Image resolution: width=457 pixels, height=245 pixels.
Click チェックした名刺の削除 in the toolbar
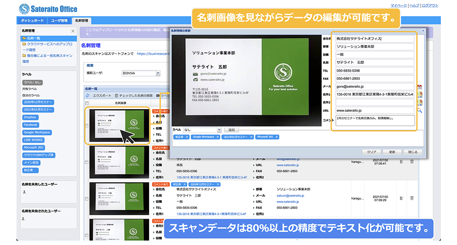134,95
